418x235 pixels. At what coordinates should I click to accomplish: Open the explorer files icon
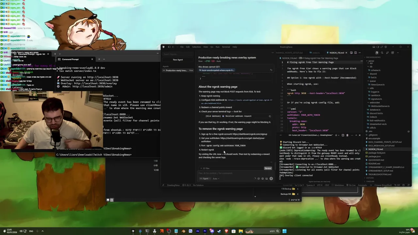(377, 53)
